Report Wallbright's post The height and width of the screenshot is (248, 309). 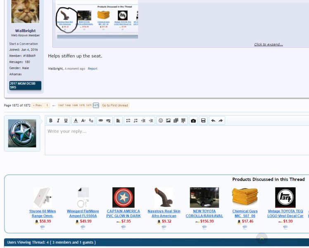[x=93, y=68]
